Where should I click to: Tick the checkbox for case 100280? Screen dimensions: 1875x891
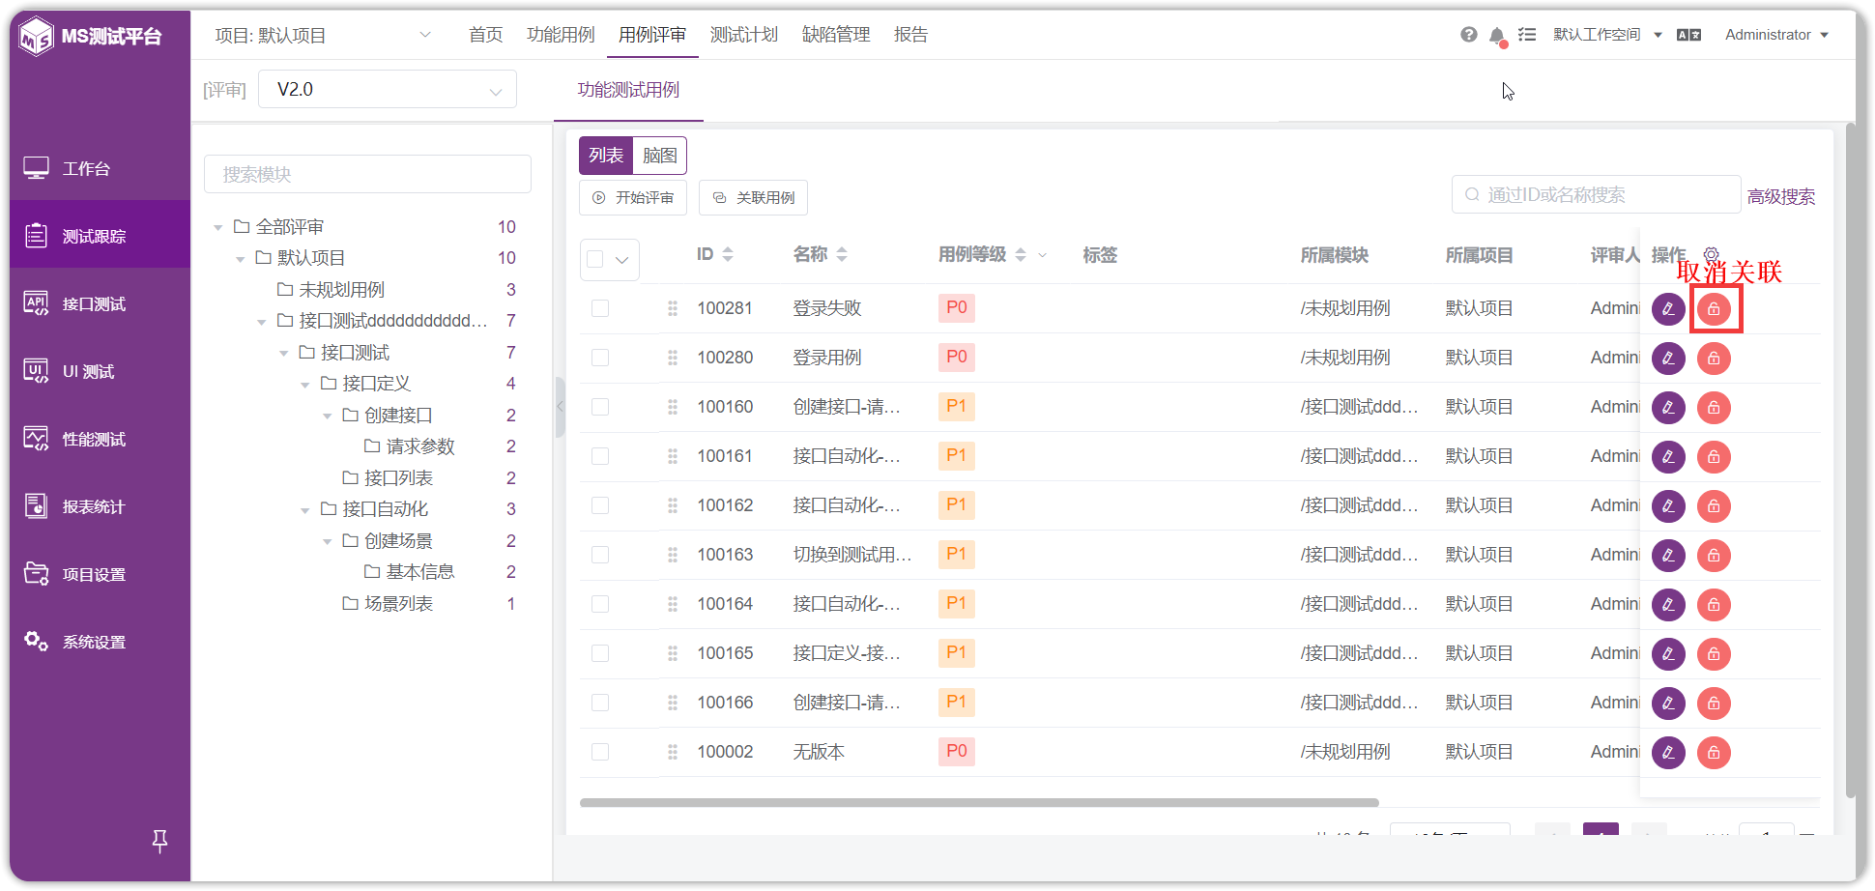tap(600, 358)
